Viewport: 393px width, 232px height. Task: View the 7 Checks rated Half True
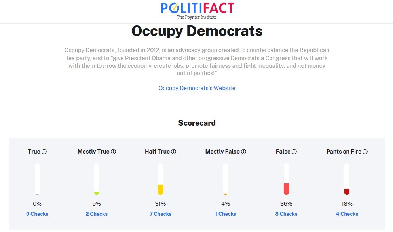(160, 214)
